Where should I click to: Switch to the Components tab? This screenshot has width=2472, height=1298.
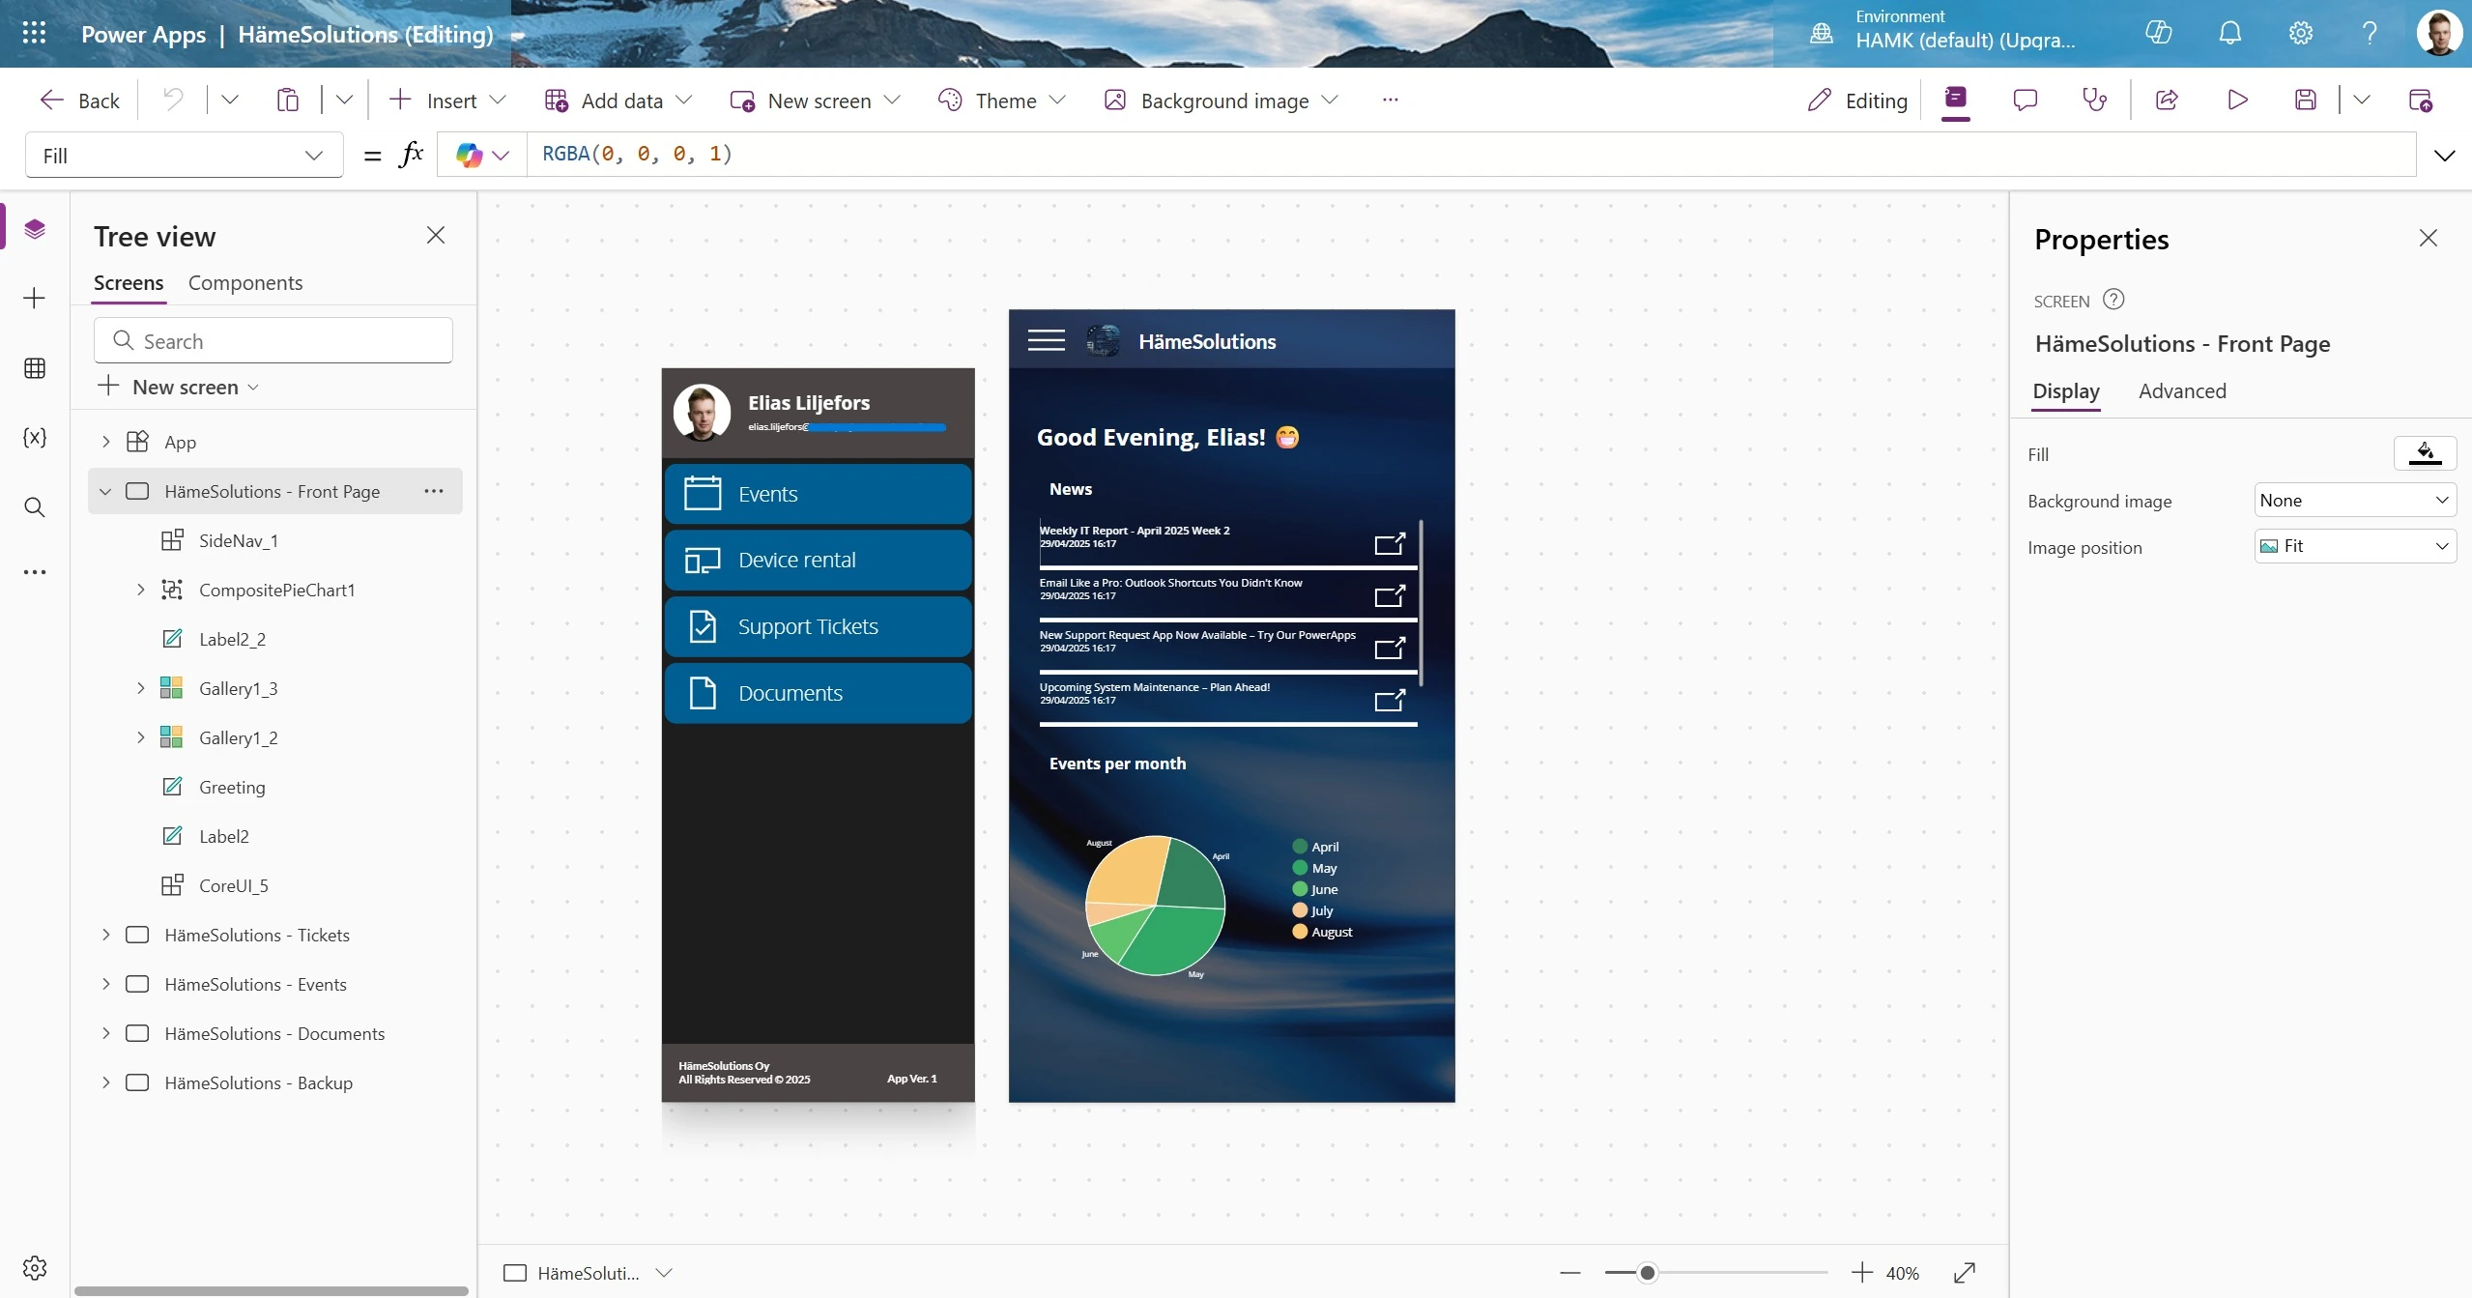tap(245, 282)
